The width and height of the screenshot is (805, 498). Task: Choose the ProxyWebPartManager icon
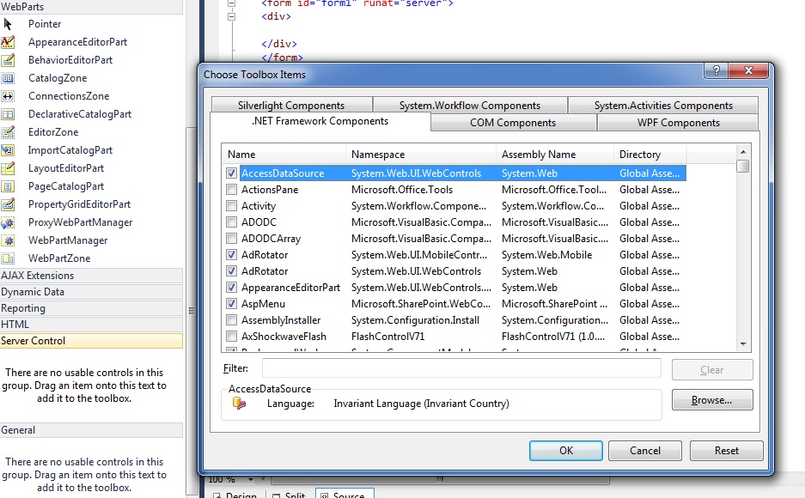point(13,222)
